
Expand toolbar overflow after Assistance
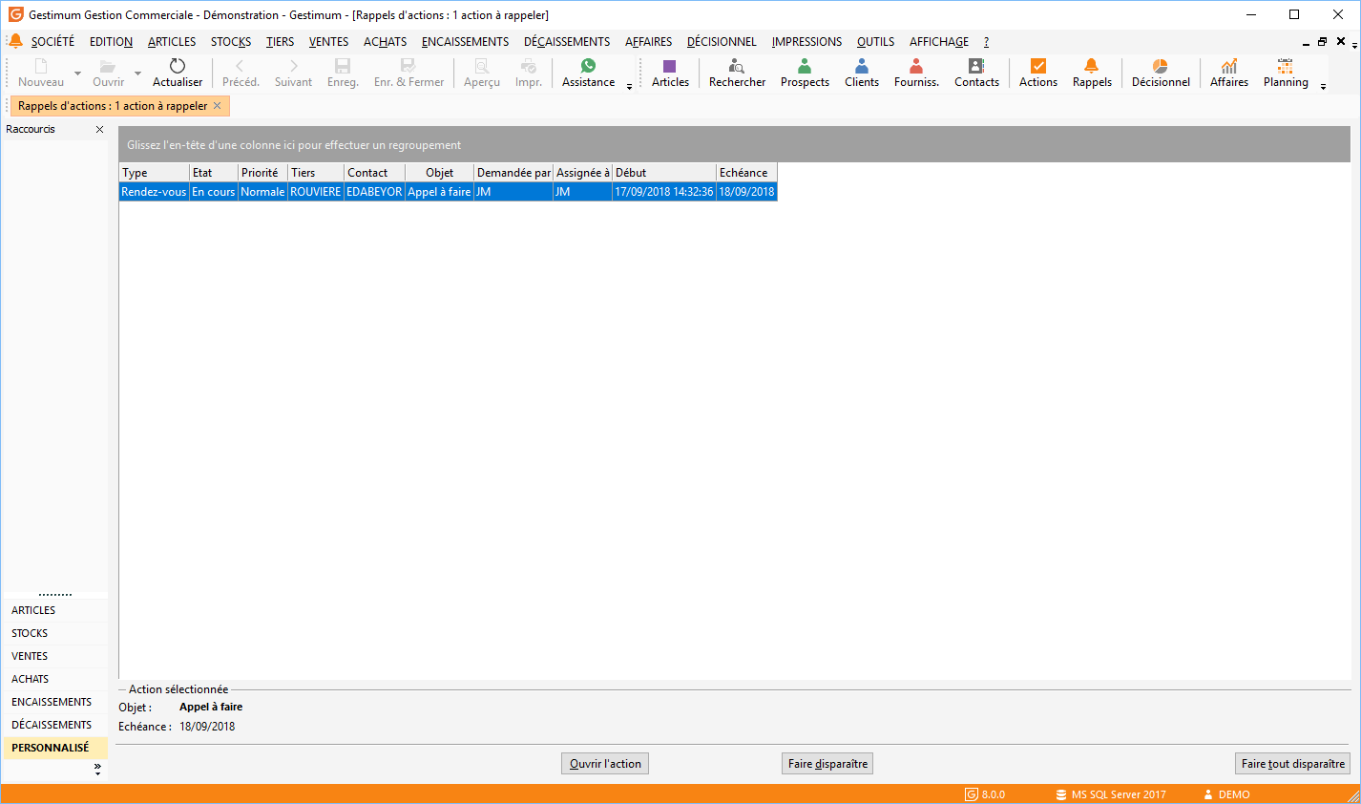coord(629,87)
